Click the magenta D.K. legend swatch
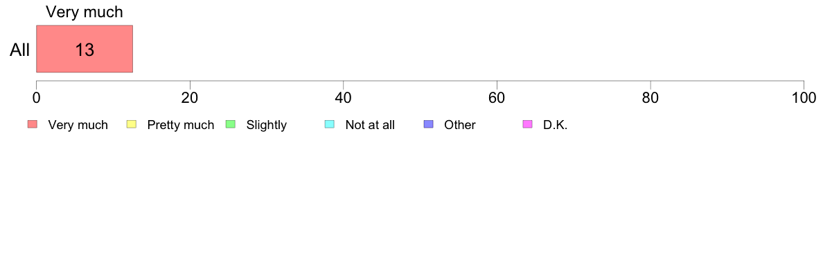Screen dimensions: 823x254 pyautogui.click(x=527, y=124)
